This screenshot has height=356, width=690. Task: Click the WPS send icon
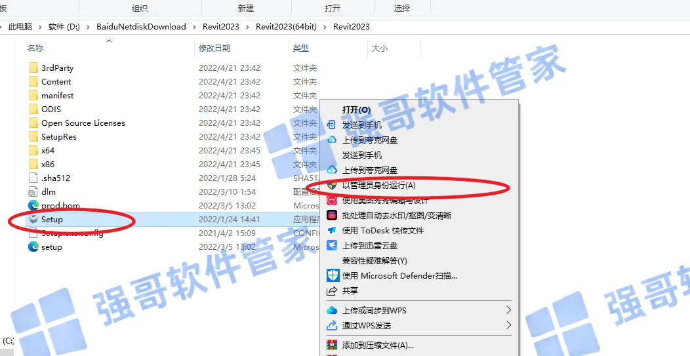coord(332,326)
